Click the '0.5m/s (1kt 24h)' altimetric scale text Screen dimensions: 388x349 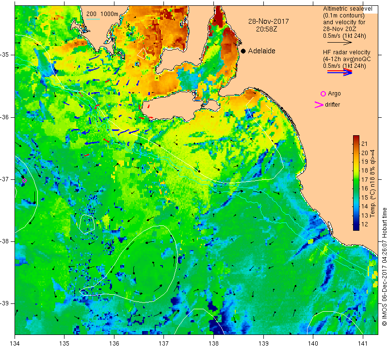coord(344,36)
